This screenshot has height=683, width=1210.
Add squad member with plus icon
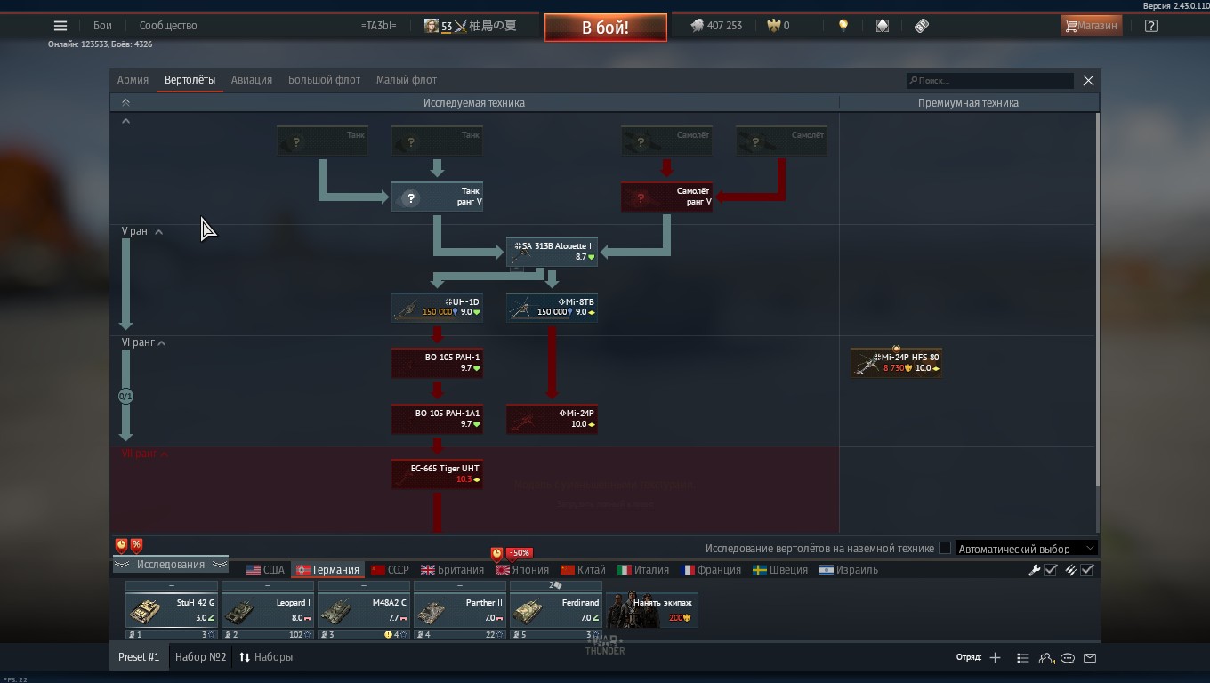click(x=995, y=658)
